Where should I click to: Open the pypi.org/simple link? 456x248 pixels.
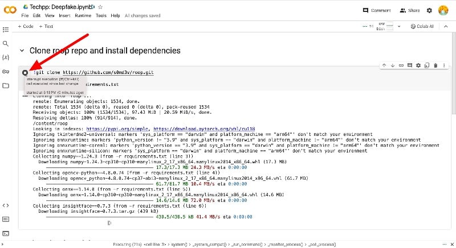click(117, 129)
